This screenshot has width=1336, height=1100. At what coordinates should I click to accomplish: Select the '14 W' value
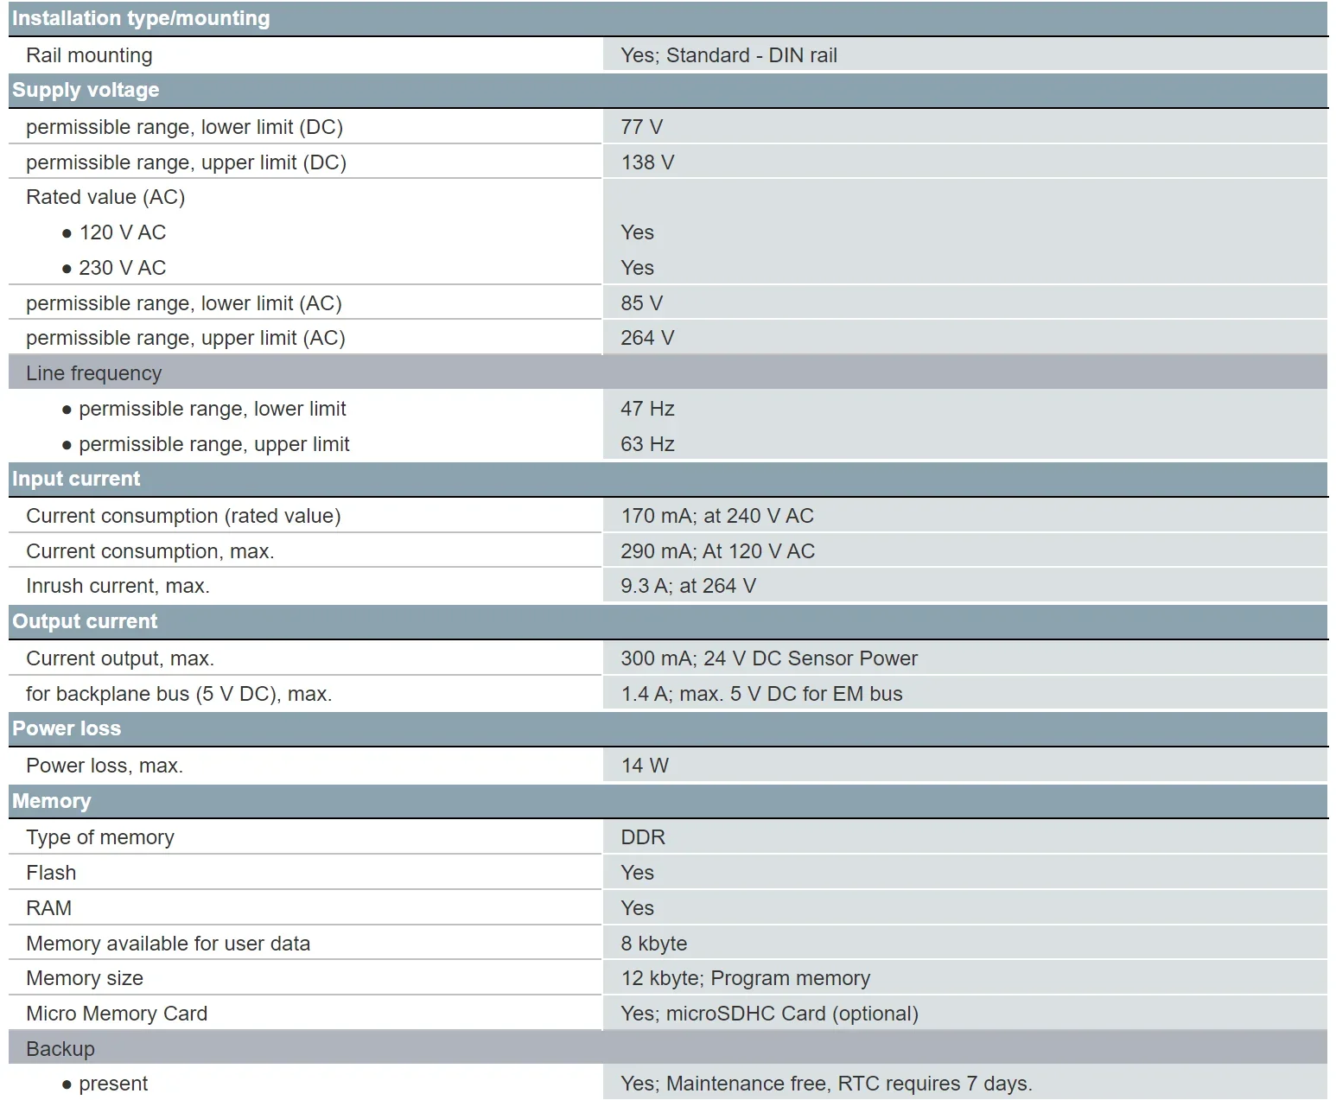click(x=645, y=766)
